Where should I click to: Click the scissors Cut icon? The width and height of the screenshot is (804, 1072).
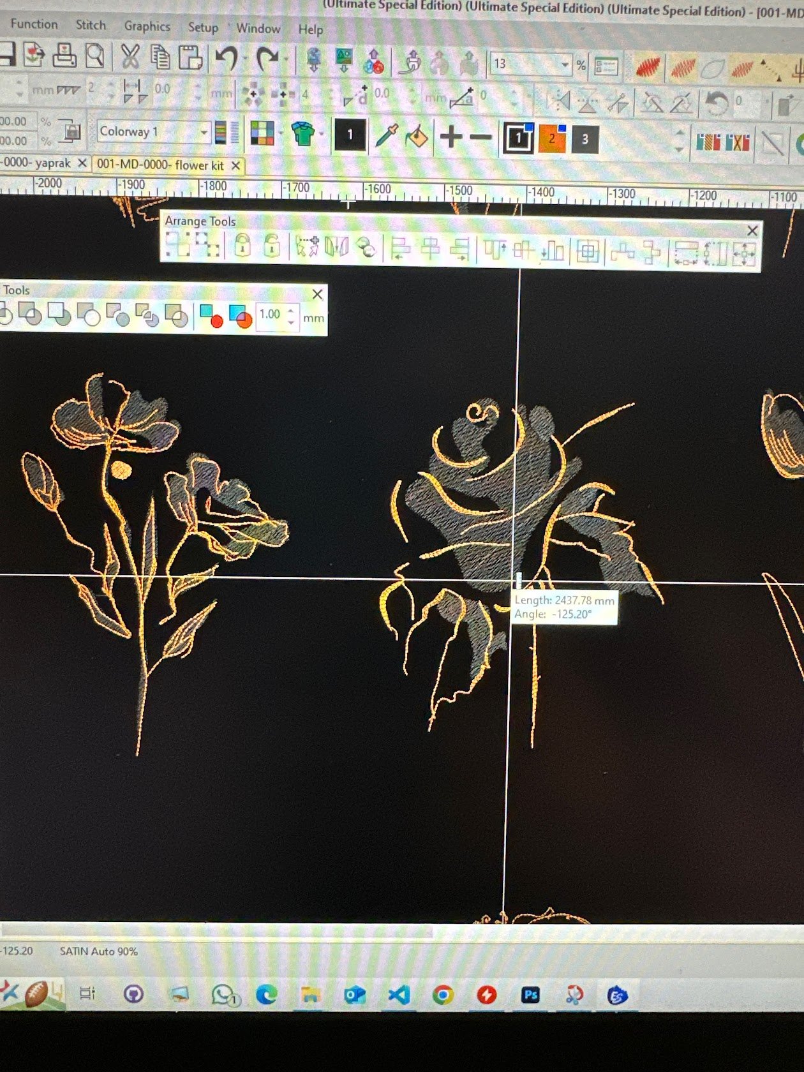coord(130,57)
